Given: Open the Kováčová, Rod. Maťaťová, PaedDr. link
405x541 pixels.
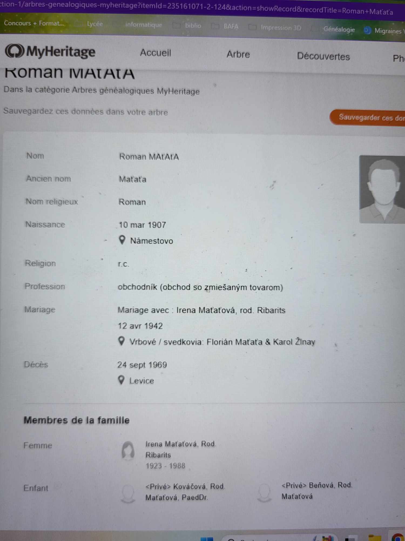Looking at the screenshot, I should [x=185, y=492].
